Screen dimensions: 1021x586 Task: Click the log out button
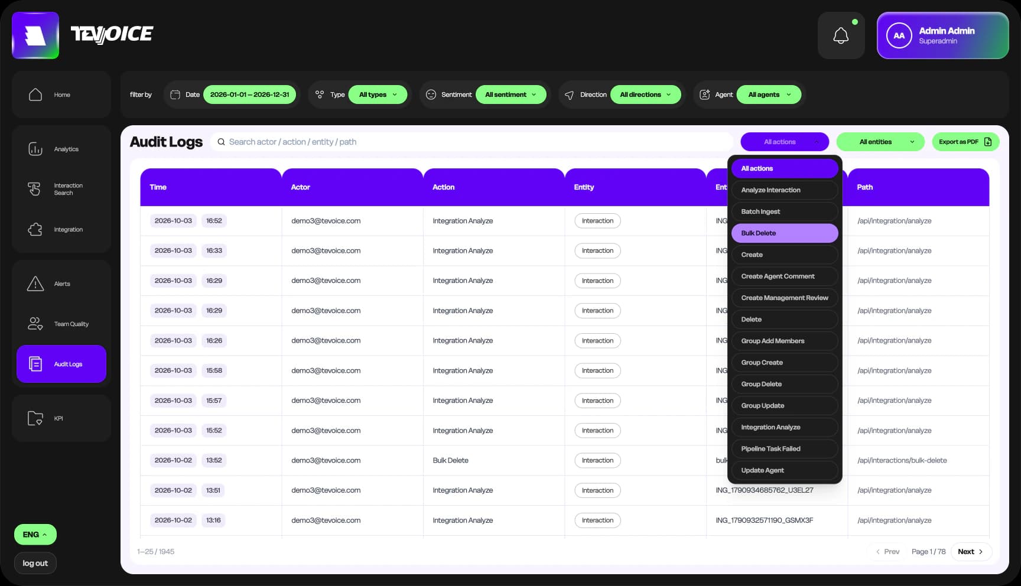35,564
